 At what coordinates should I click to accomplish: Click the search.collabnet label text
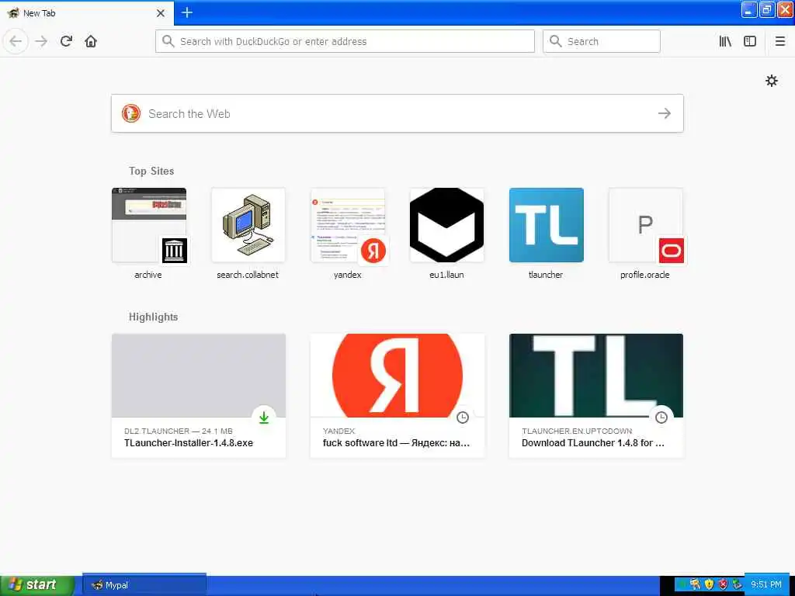[248, 275]
